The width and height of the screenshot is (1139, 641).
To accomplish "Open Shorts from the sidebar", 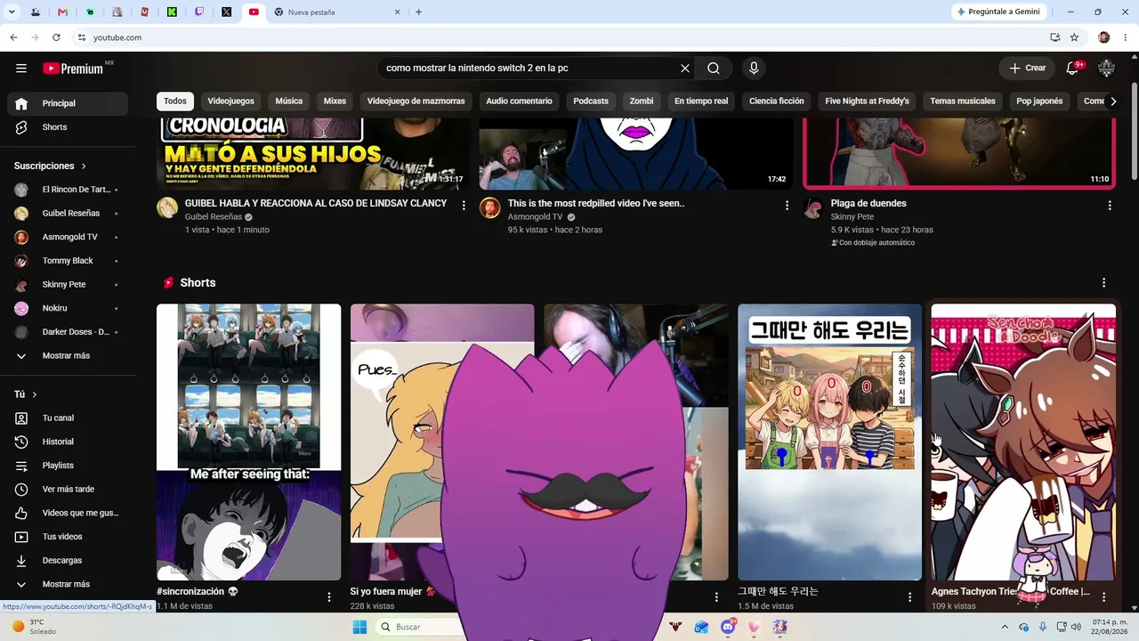I will tap(68, 127).
